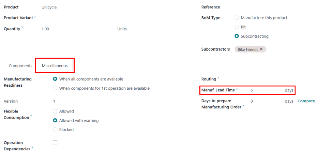Click the Manuf. Lead Time help icon
Screen dimensions: 318x156
[x=237, y=89]
